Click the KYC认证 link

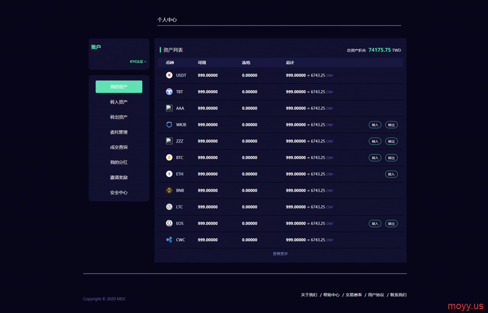(138, 62)
